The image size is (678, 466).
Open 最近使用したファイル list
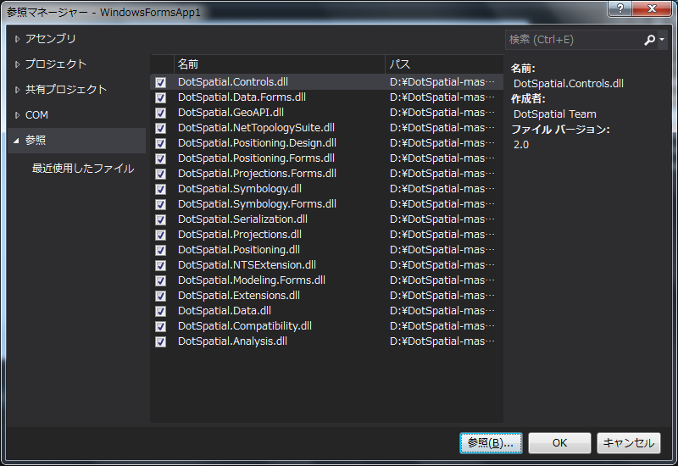tap(82, 168)
